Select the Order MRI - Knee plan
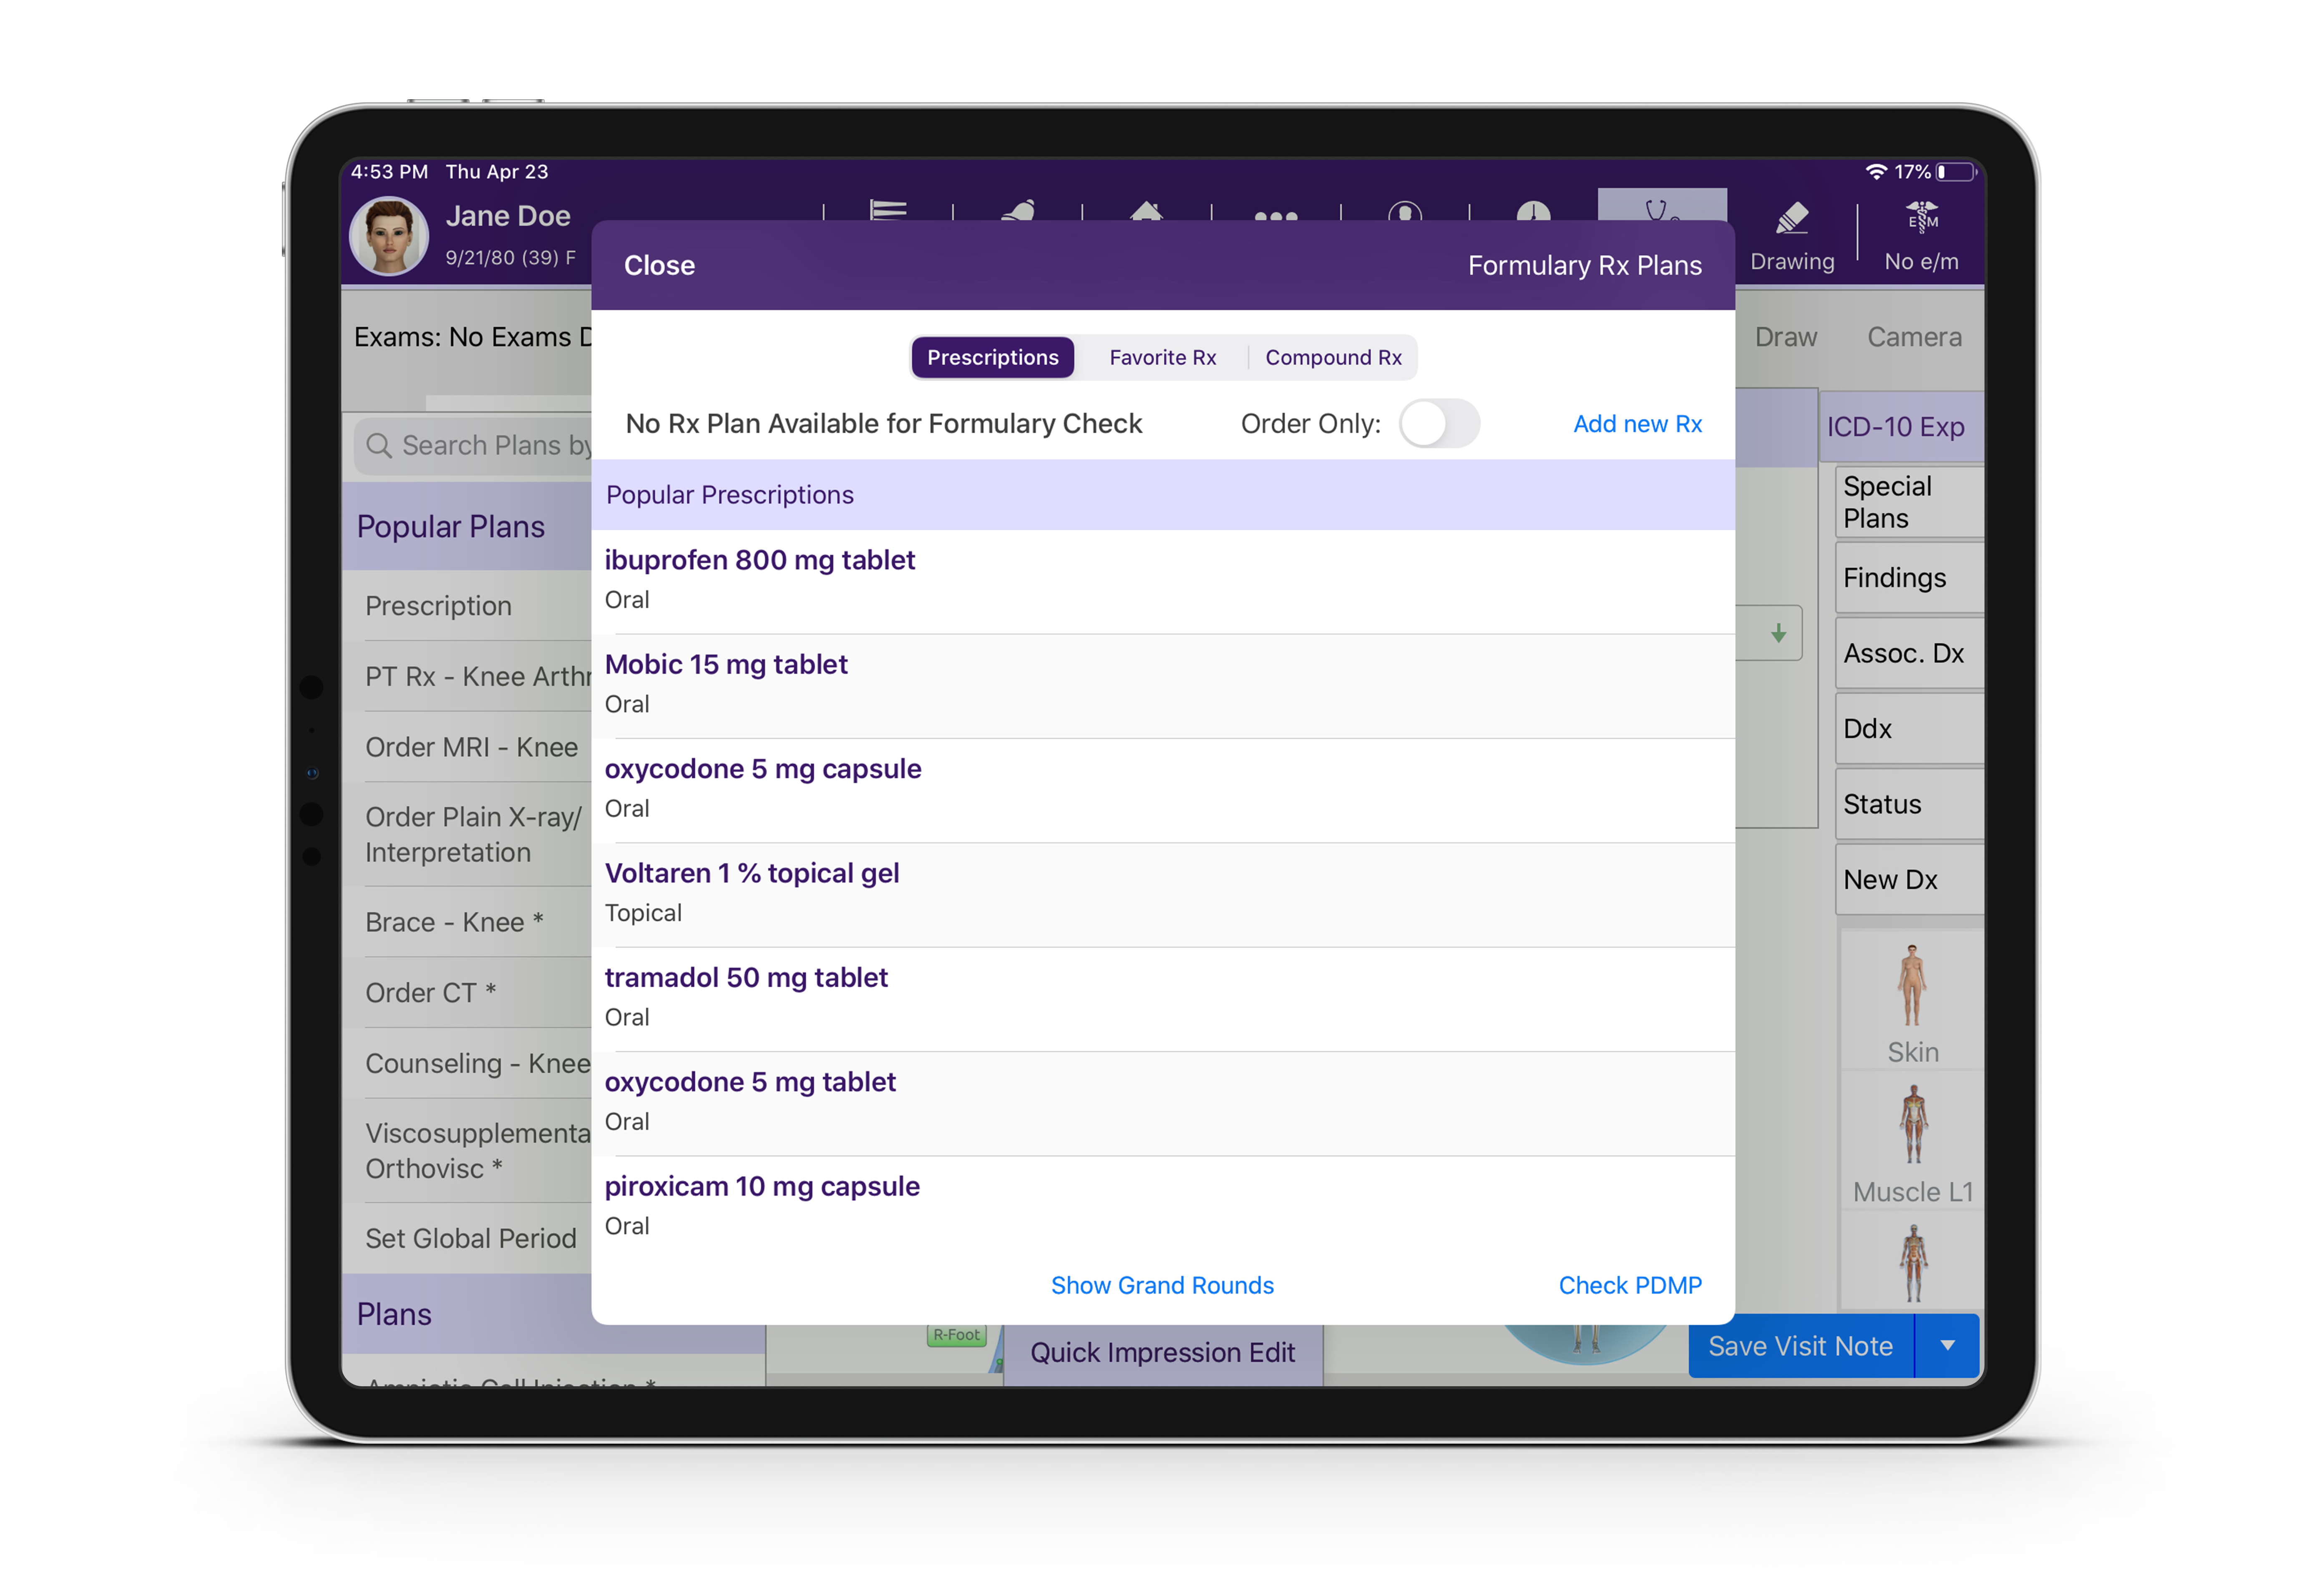2324x1573 pixels. [x=467, y=747]
